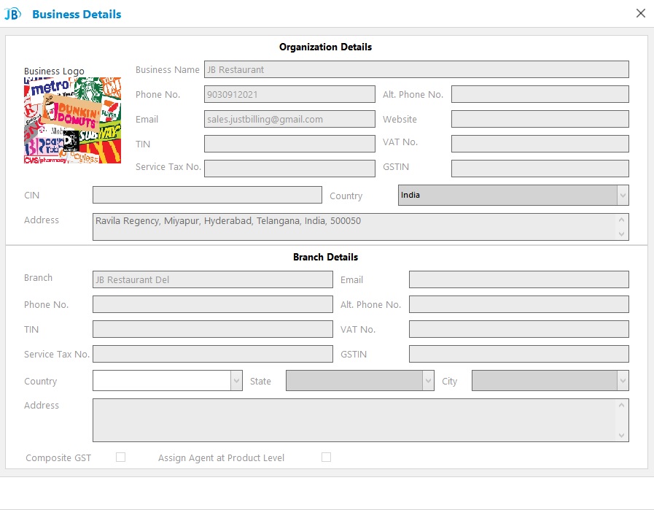Screen dimensions: 654x510
Task: Click the Branch name field JB Restaurant Del
Action: [213, 279]
